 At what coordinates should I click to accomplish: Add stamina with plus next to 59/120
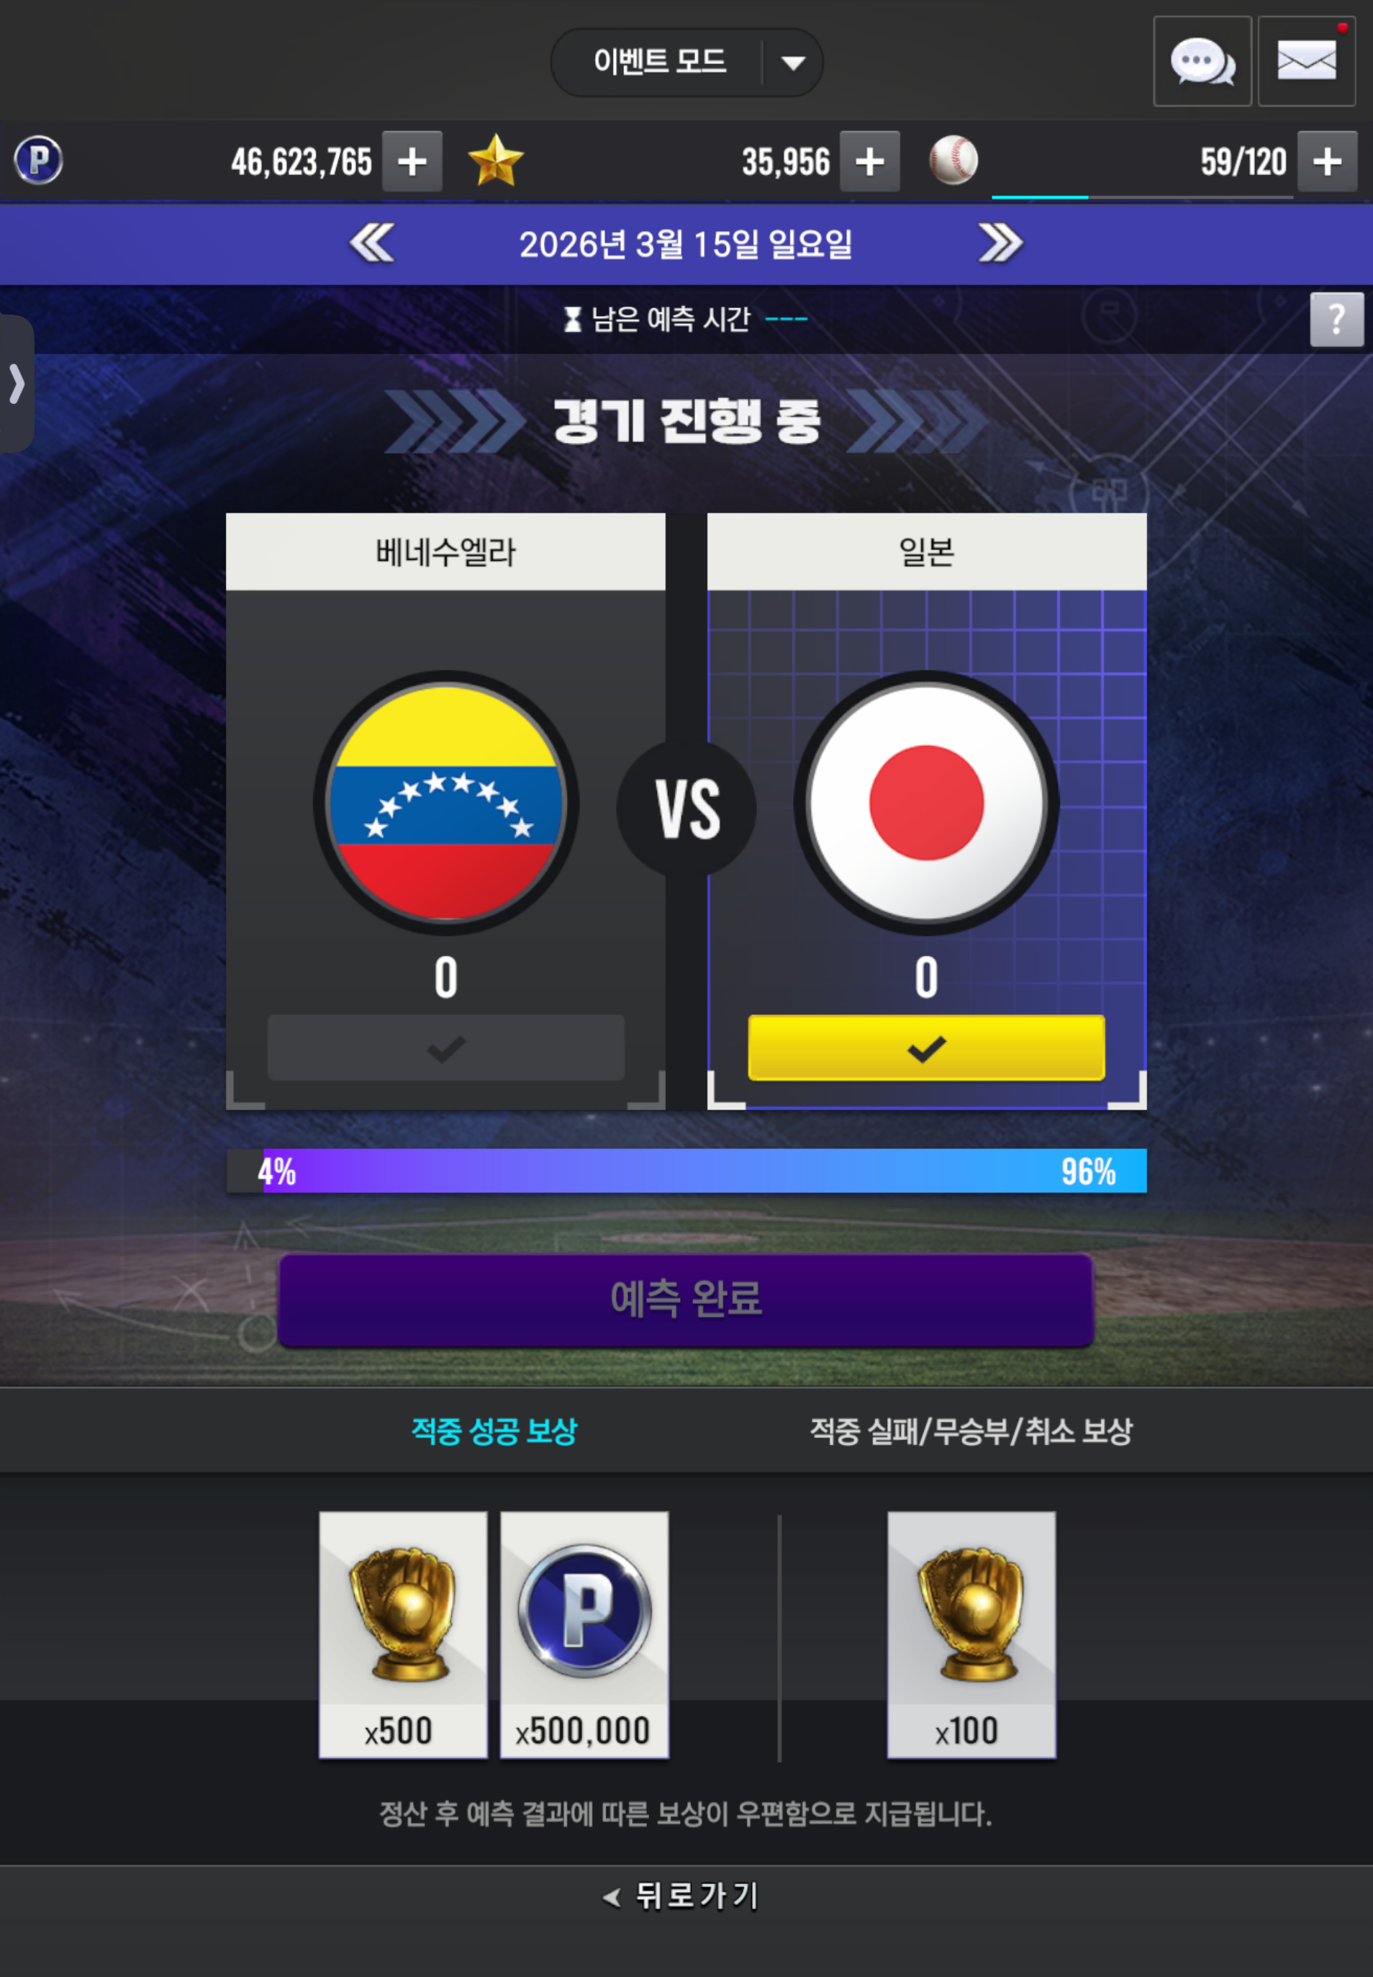[x=1328, y=161]
